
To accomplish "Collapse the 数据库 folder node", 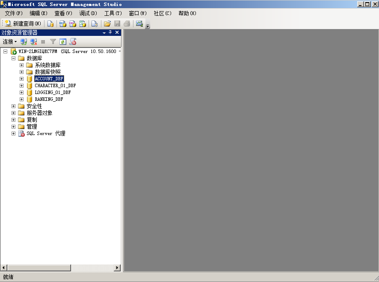I will [x=14, y=58].
